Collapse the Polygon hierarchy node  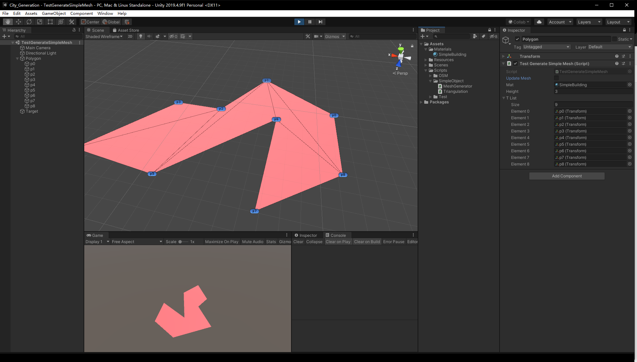point(17,58)
